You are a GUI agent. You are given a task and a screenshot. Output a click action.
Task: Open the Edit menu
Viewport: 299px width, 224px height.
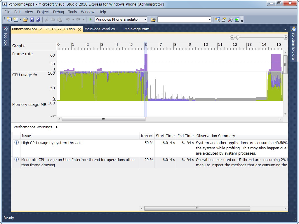coord(17,12)
